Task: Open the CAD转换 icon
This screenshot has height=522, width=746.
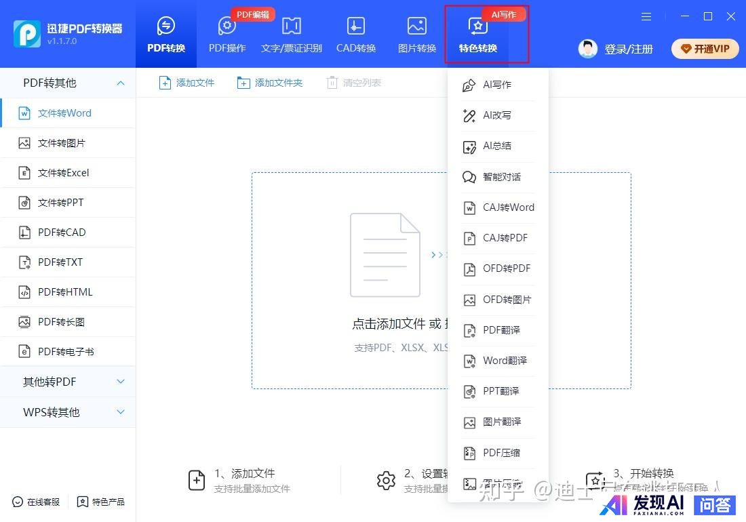Action: (356, 27)
